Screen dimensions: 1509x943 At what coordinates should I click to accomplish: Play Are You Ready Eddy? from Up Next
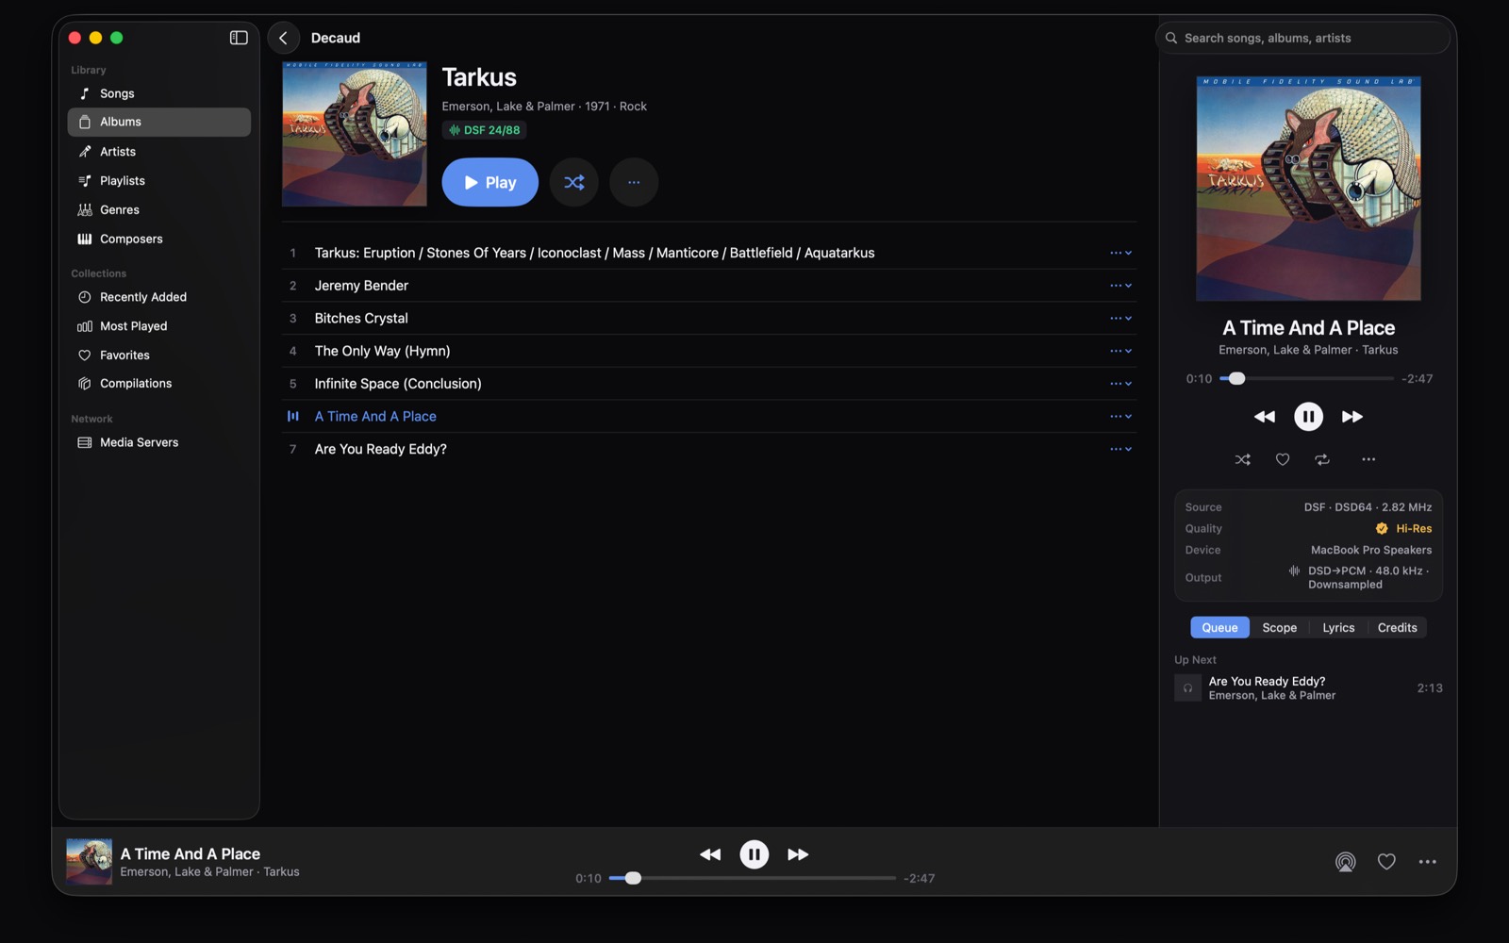coord(1308,688)
